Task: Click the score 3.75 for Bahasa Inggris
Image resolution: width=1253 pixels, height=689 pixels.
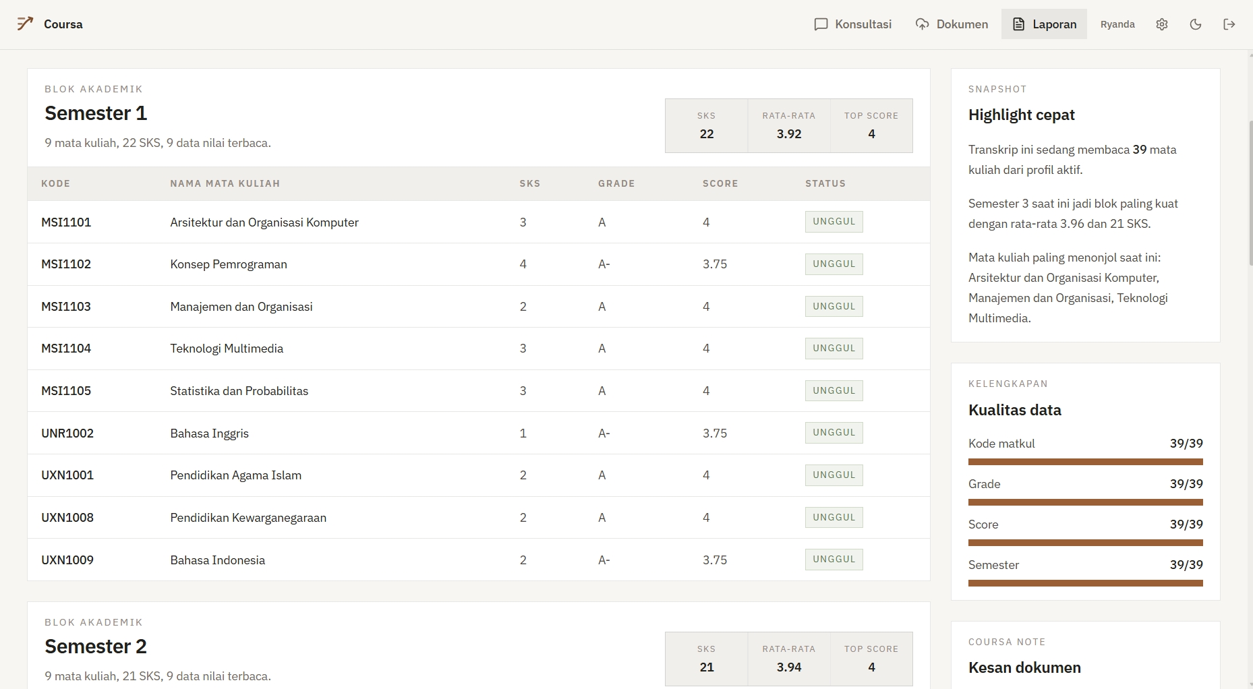Action: (715, 433)
